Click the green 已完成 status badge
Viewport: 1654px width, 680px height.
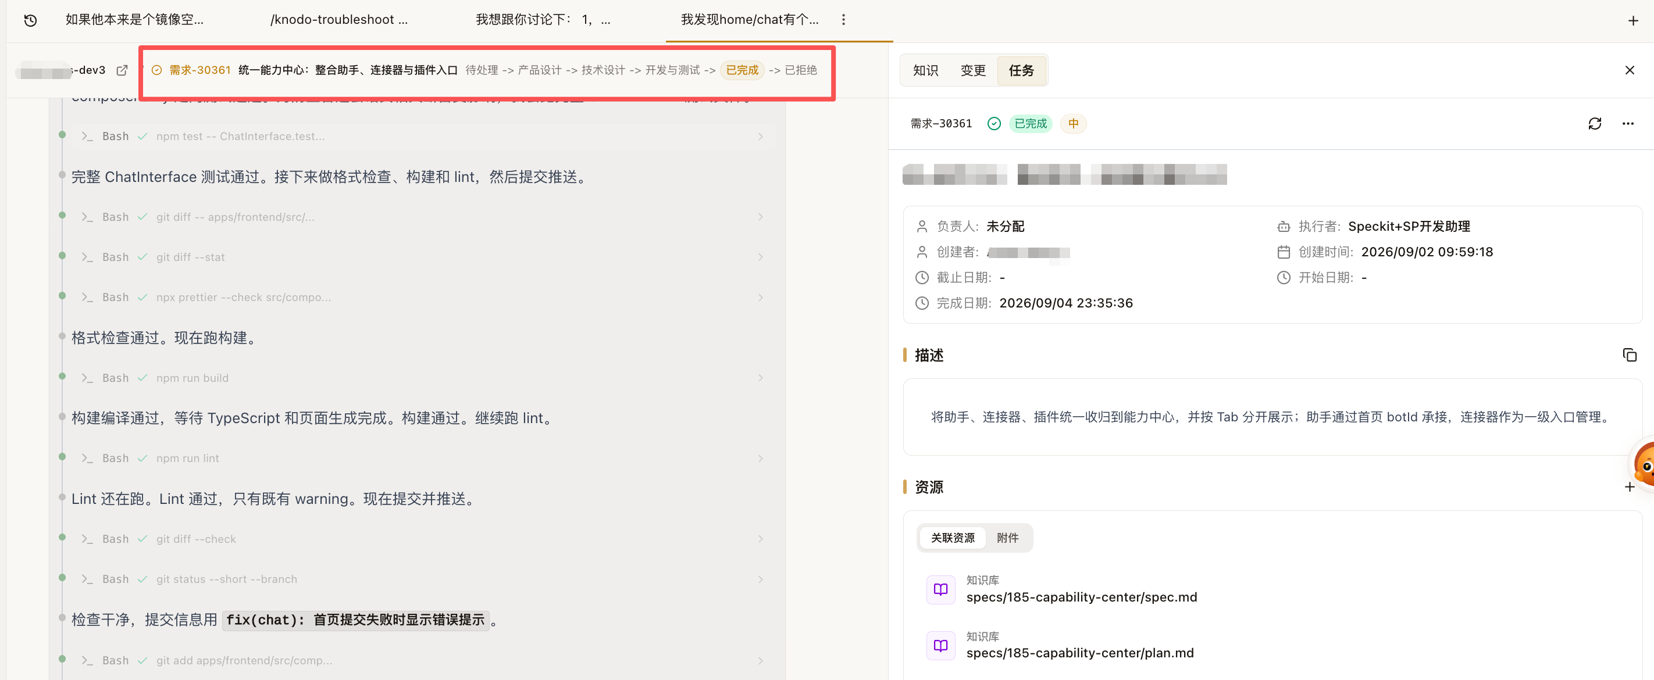[x=1030, y=123]
